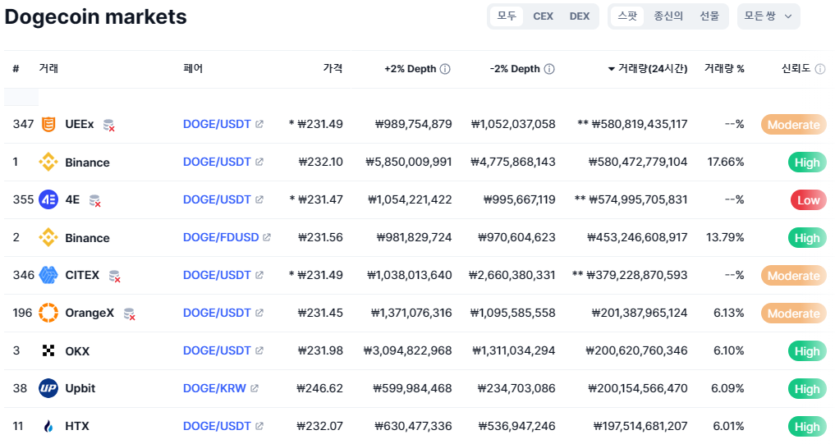This screenshot has height=444, width=835.
Task: Click the reserve warning icon beside CITEX
Action: [114, 277]
